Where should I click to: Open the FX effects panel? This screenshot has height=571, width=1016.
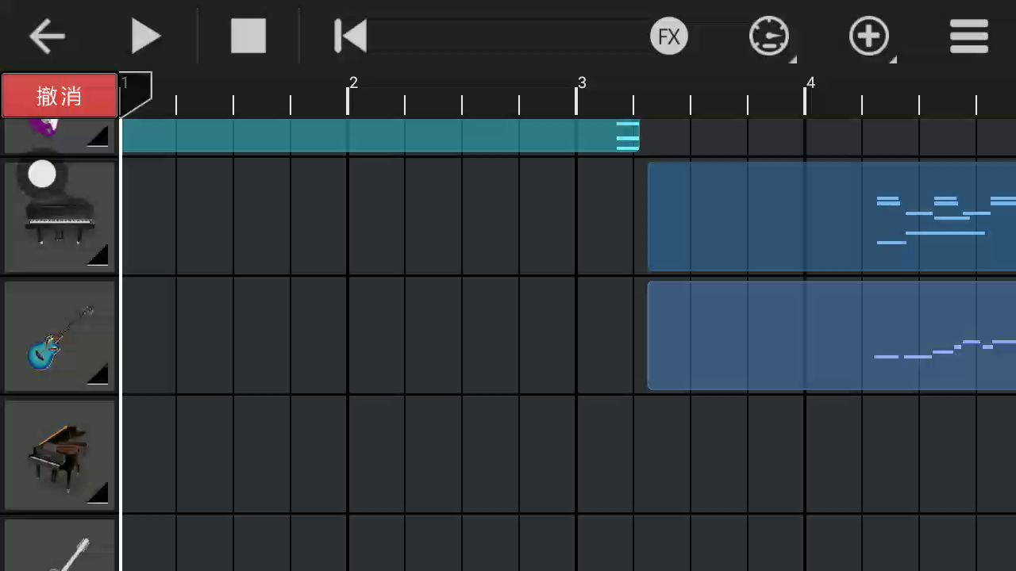pyautogui.click(x=669, y=36)
